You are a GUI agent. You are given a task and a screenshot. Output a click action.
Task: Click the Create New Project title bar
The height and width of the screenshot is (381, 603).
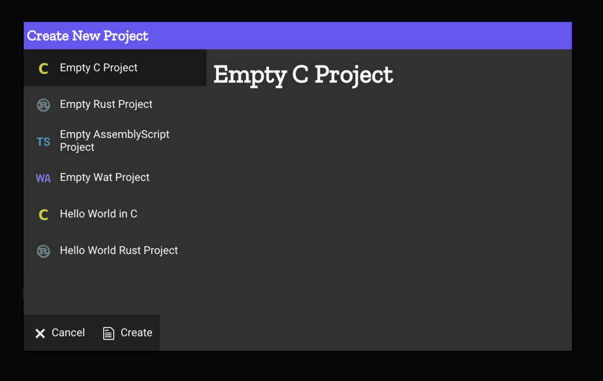297,36
